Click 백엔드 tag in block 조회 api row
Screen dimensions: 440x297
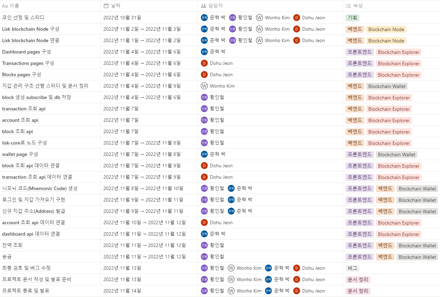(x=355, y=132)
